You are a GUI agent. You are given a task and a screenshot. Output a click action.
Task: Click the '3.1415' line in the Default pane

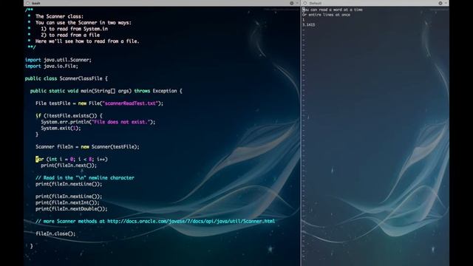click(x=309, y=24)
